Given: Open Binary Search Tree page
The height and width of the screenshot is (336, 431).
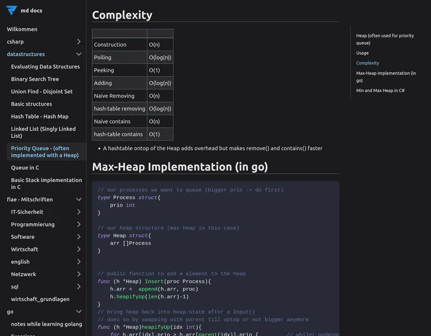Looking at the screenshot, I should coord(35,79).
